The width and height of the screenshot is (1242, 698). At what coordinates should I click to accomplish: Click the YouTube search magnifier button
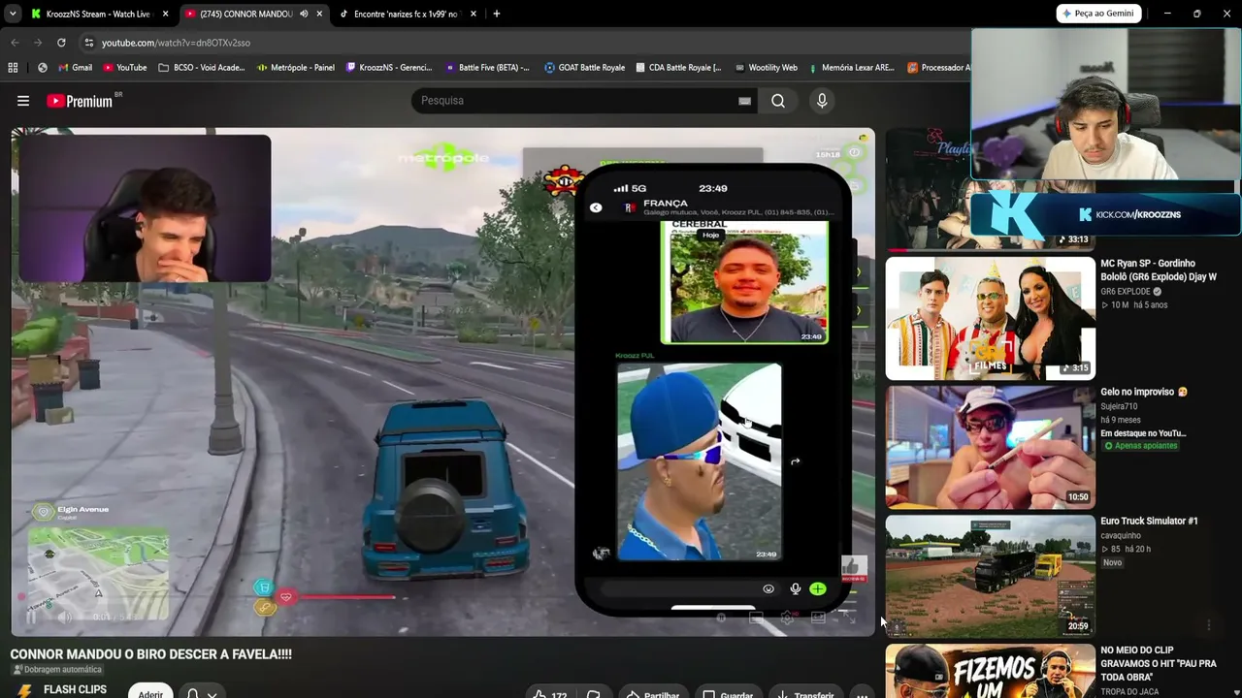click(x=778, y=101)
